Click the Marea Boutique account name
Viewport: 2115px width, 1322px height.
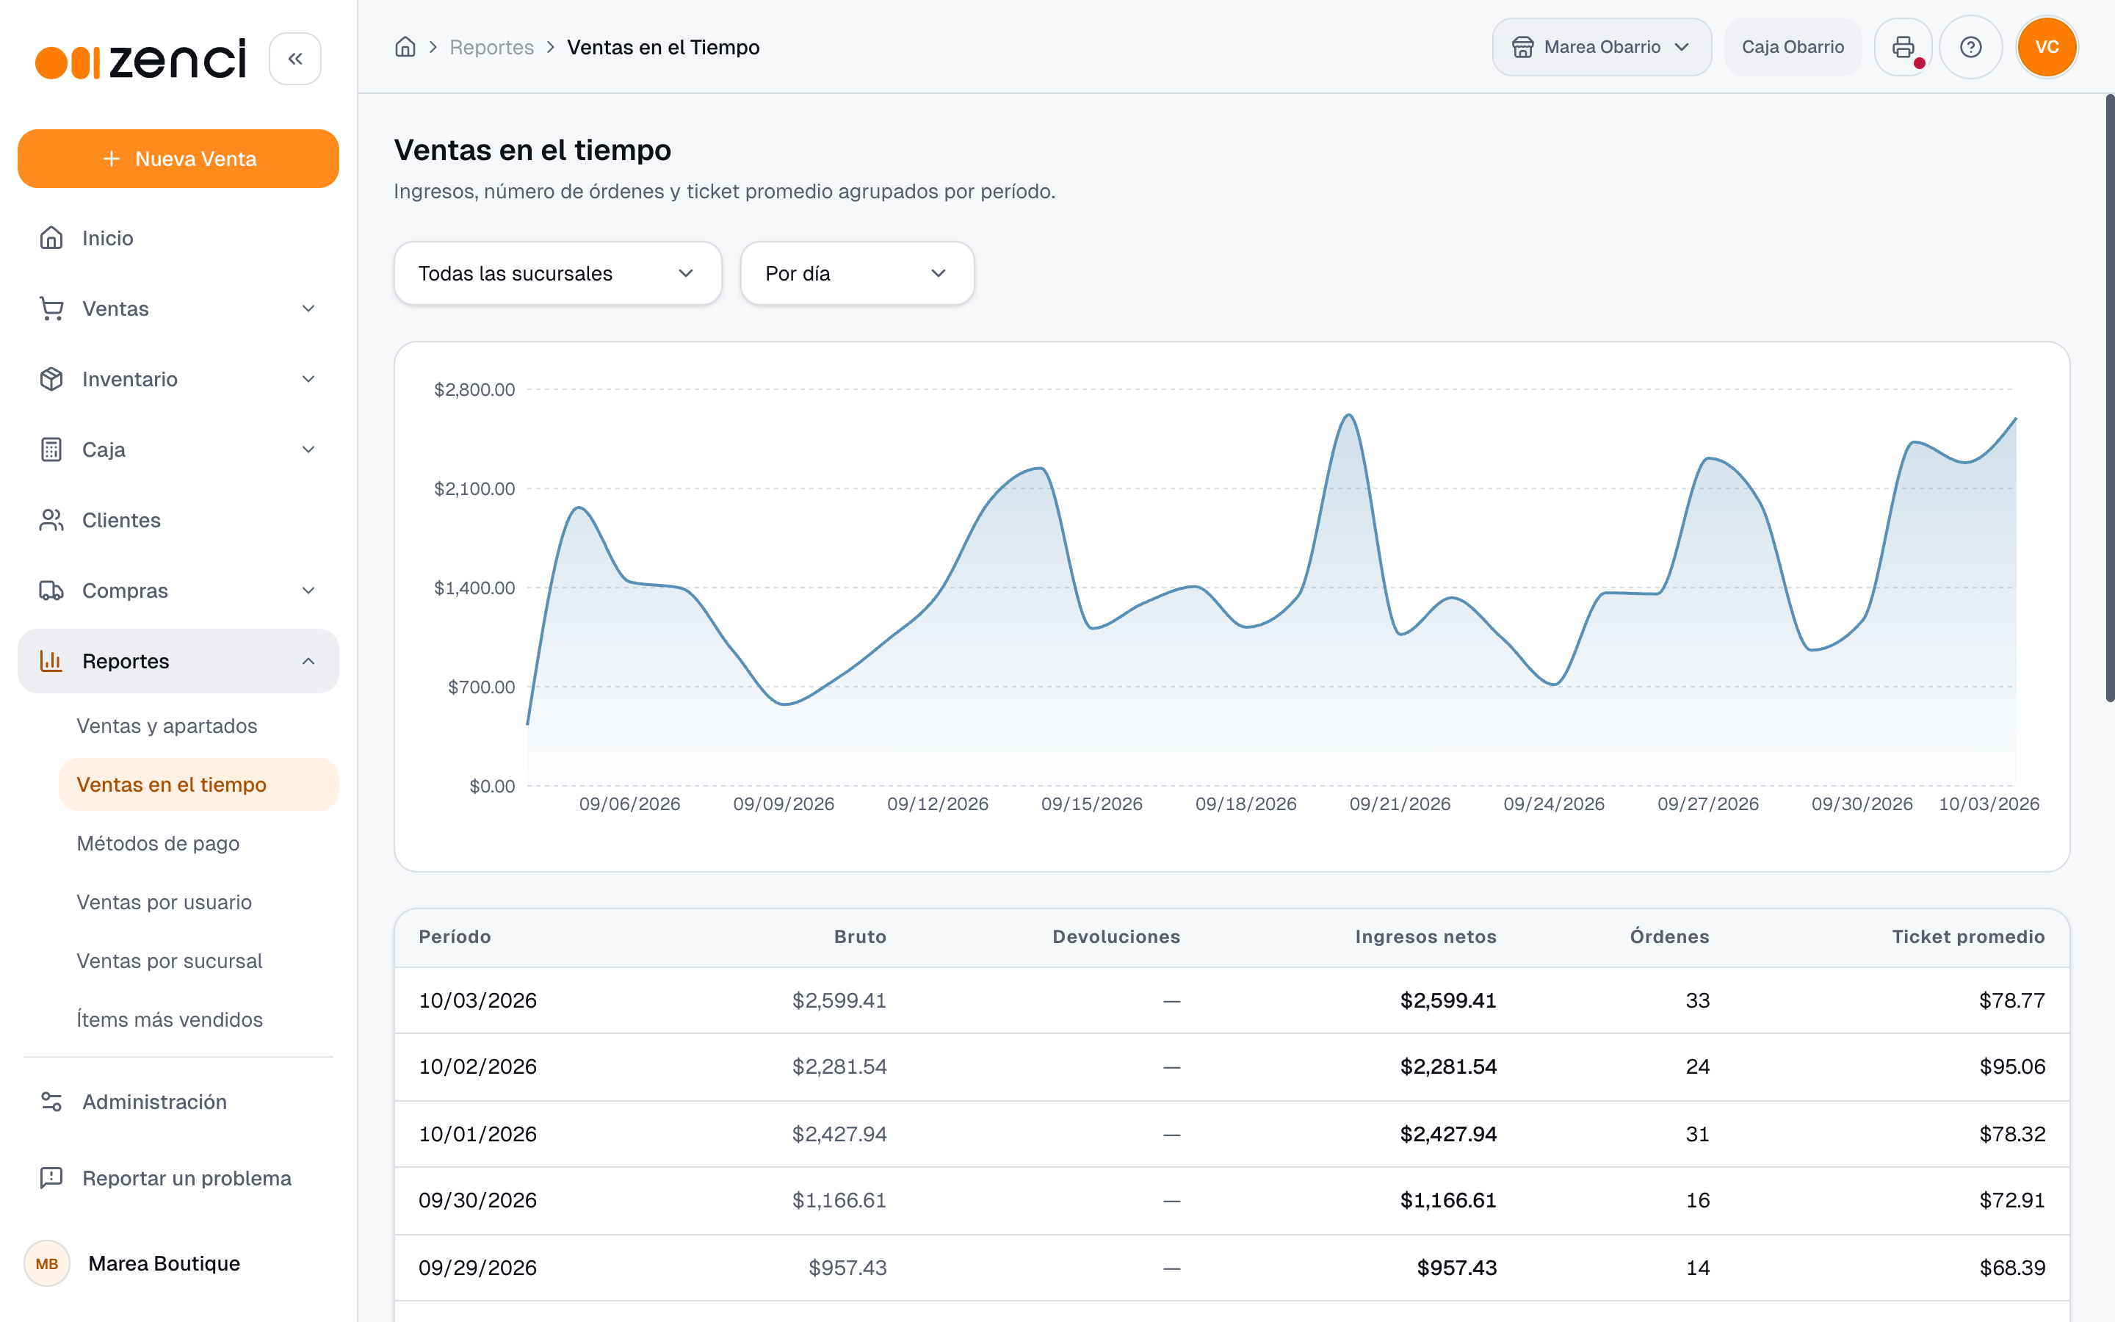(164, 1263)
